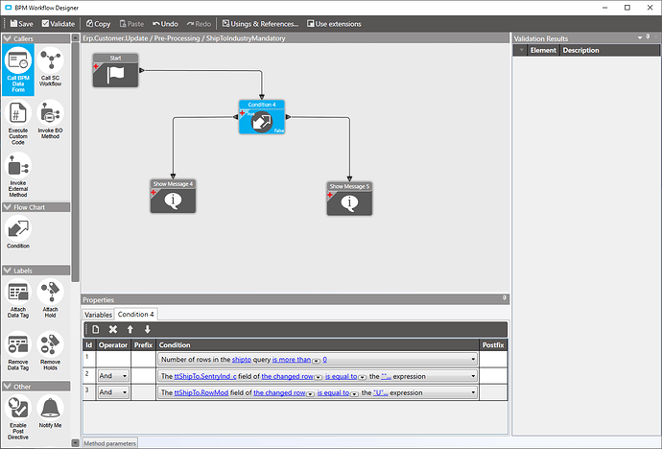The image size is (662, 449).
Task: Collapse the Labels section
Action: coord(7,271)
